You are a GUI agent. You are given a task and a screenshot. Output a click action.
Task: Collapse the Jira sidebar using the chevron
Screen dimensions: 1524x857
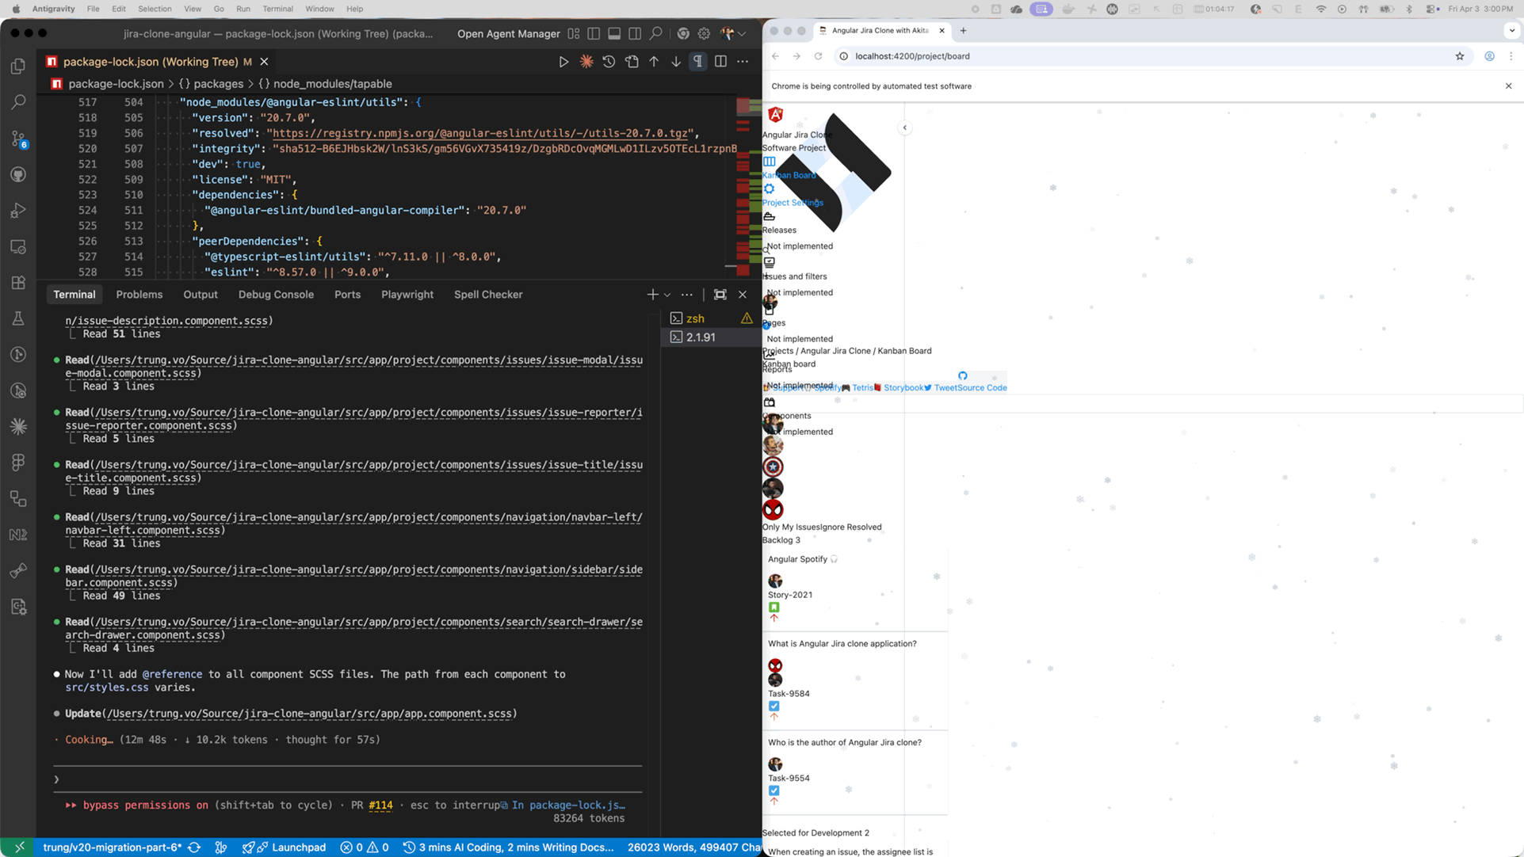904,127
